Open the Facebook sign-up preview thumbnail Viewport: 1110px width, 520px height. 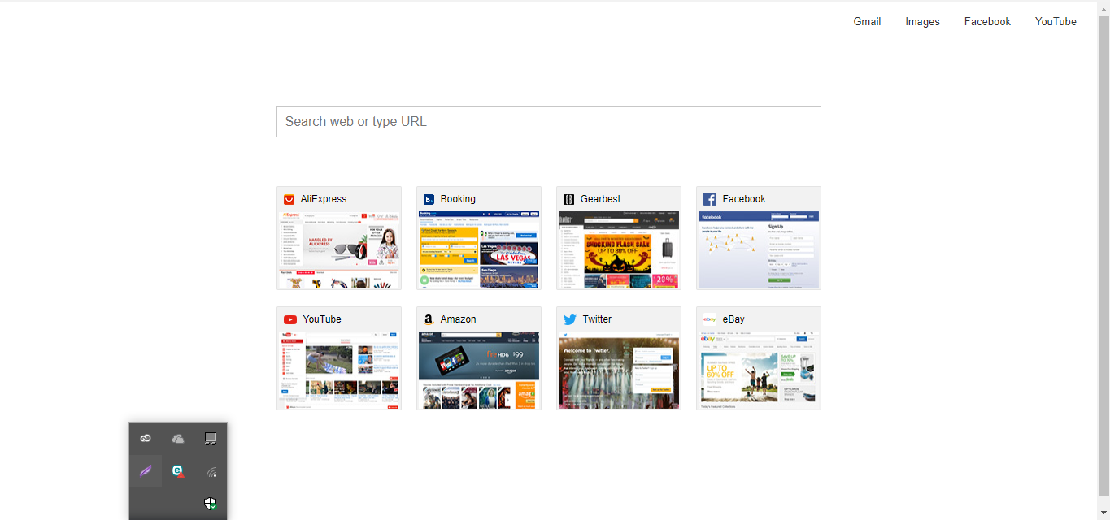759,250
